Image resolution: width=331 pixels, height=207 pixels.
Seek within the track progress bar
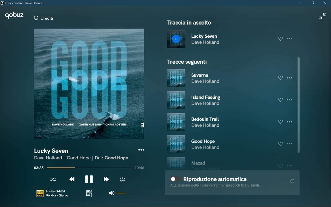[89, 168]
